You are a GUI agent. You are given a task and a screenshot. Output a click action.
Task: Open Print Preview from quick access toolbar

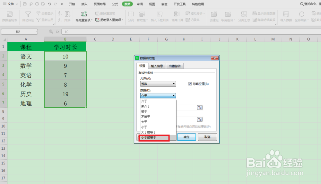(43, 4)
